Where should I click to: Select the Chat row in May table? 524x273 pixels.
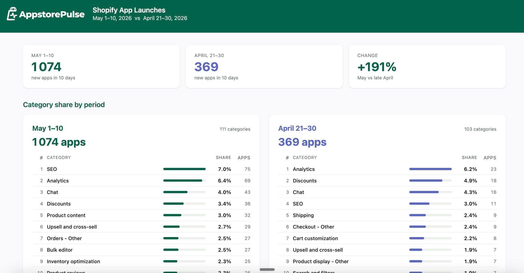141,192
